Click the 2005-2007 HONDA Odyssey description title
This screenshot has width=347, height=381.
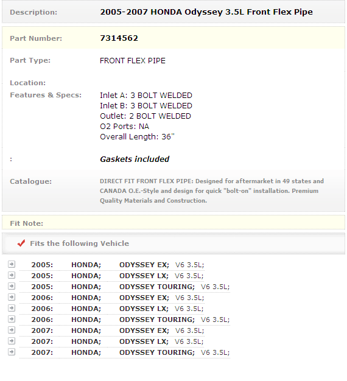click(x=206, y=12)
